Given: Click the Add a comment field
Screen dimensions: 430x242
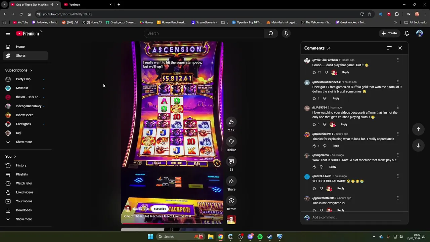Looking at the screenshot, I should 356,217.
